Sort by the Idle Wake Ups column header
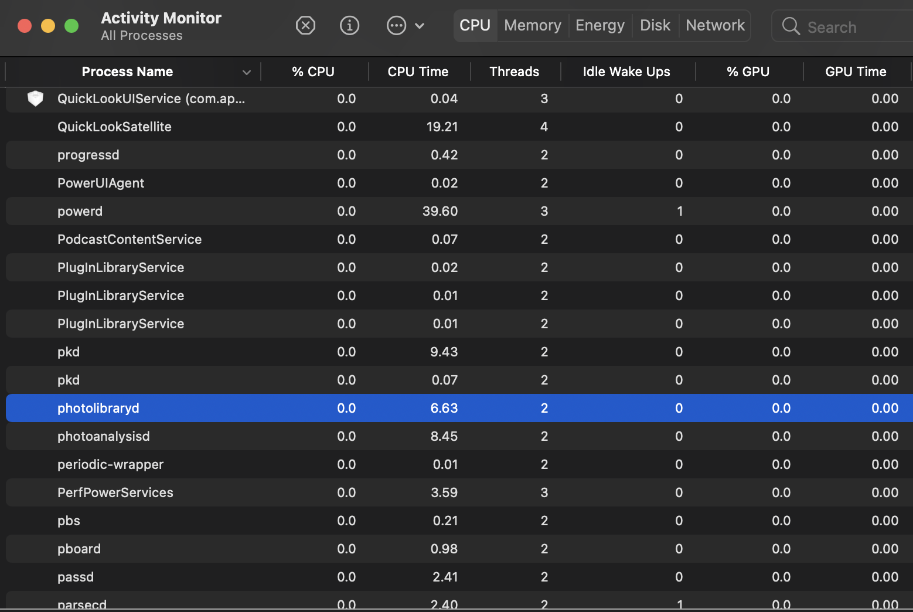Image resolution: width=913 pixels, height=612 pixels. click(626, 72)
